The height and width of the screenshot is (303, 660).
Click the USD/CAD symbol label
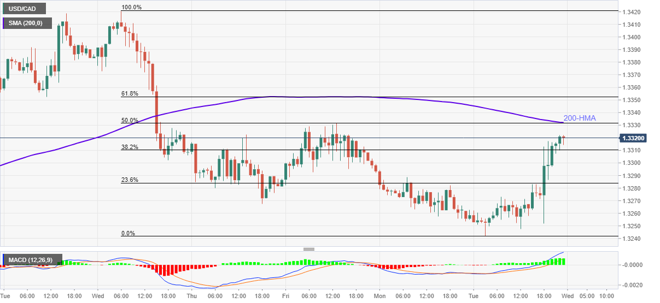pyautogui.click(x=24, y=9)
